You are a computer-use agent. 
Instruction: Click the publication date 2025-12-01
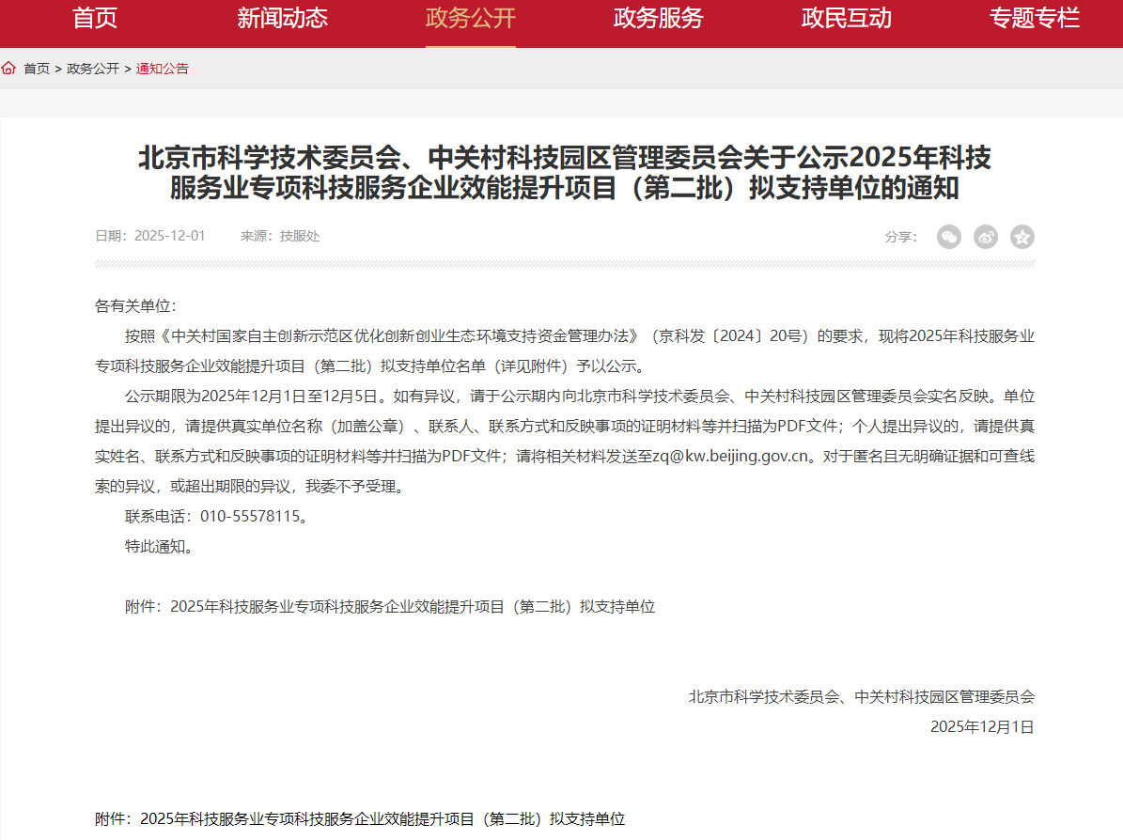click(169, 236)
